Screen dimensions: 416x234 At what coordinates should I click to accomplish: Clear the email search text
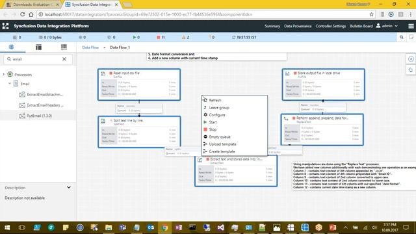pyautogui.click(x=64, y=59)
